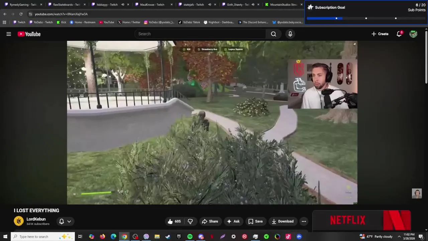Open Firefox from taskbar
Viewport: 428px width, 241px height.
[x=102, y=237]
